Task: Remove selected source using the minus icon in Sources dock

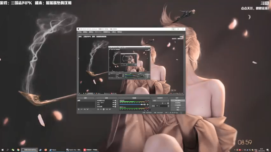Action: coord(101,109)
